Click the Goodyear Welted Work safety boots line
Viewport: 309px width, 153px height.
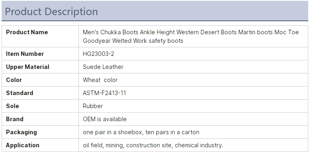[133, 41]
